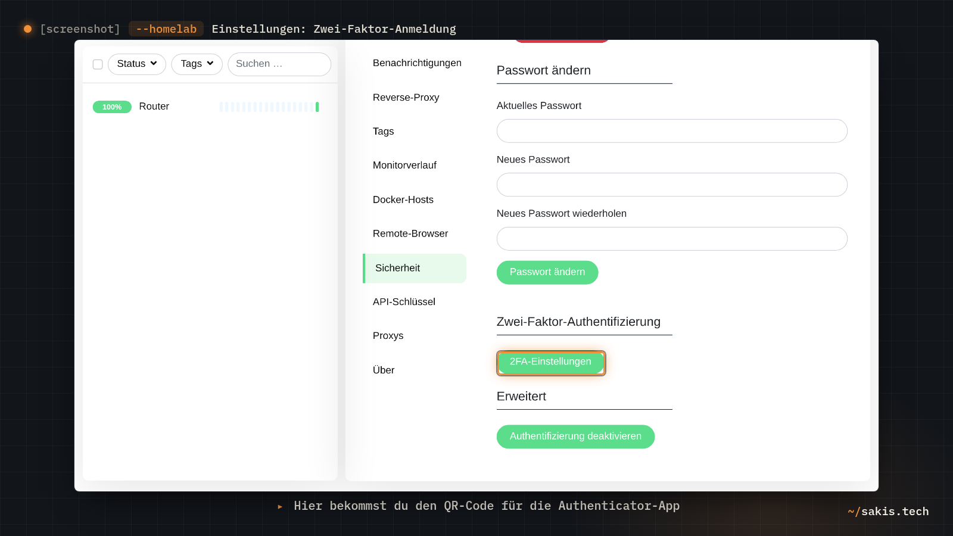
Task: Select Monitorverlauf in settings menu
Action: pyautogui.click(x=415, y=165)
